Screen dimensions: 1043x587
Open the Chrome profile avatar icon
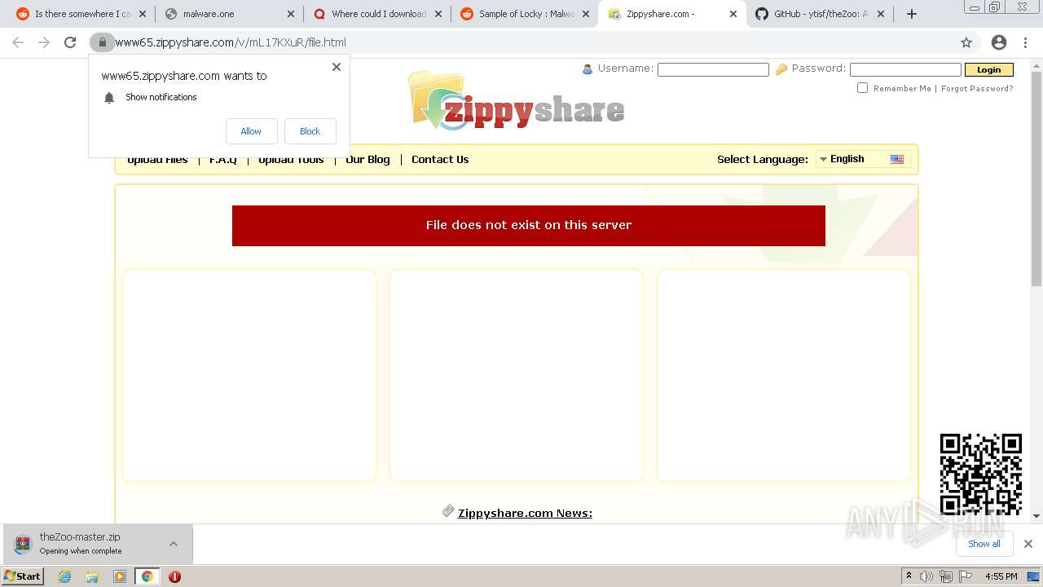tap(999, 42)
